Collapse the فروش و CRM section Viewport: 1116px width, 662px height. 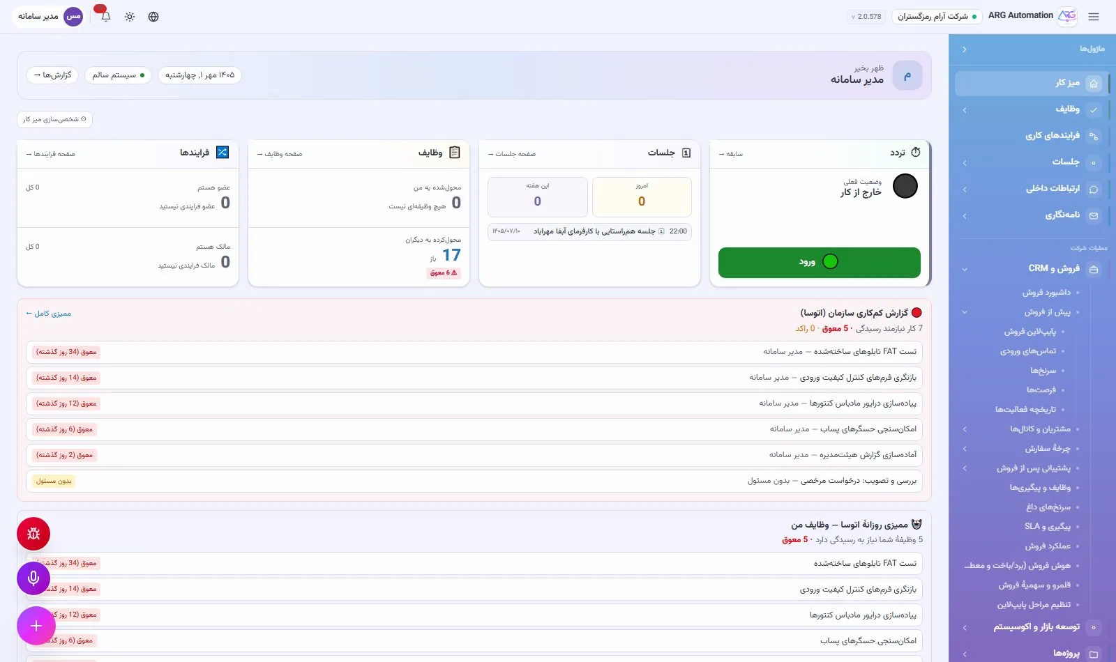pos(965,269)
